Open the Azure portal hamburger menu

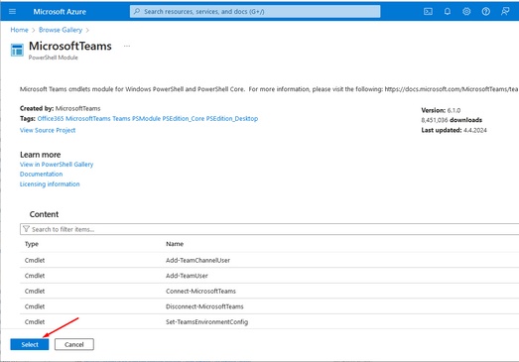point(12,11)
